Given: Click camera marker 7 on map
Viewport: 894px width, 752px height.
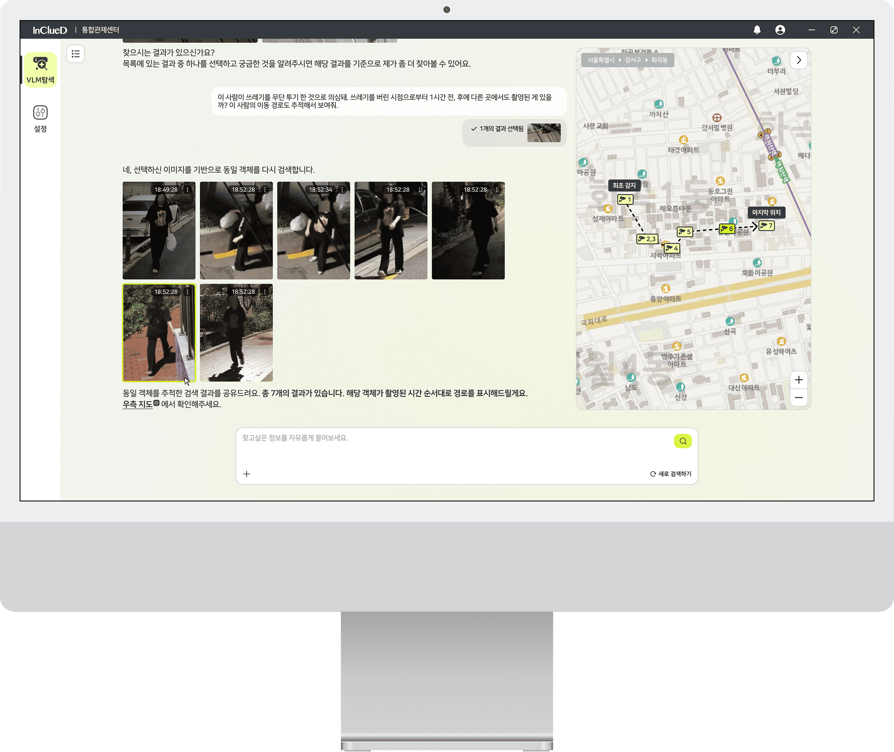Looking at the screenshot, I should pos(767,226).
